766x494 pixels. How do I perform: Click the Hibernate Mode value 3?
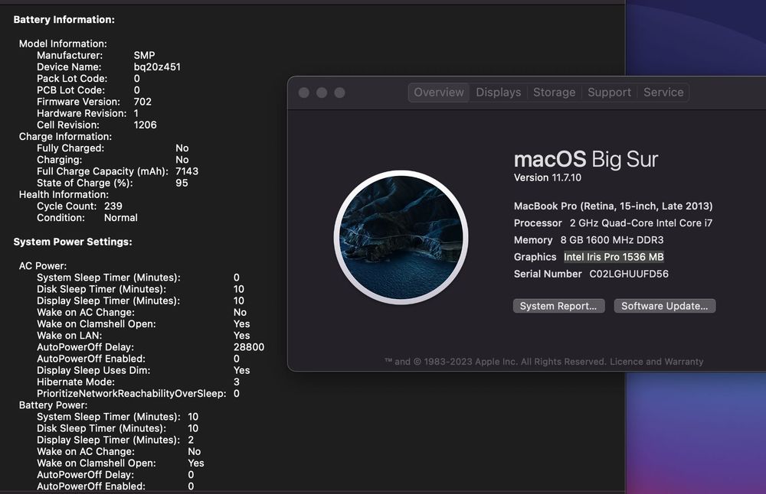click(x=237, y=382)
